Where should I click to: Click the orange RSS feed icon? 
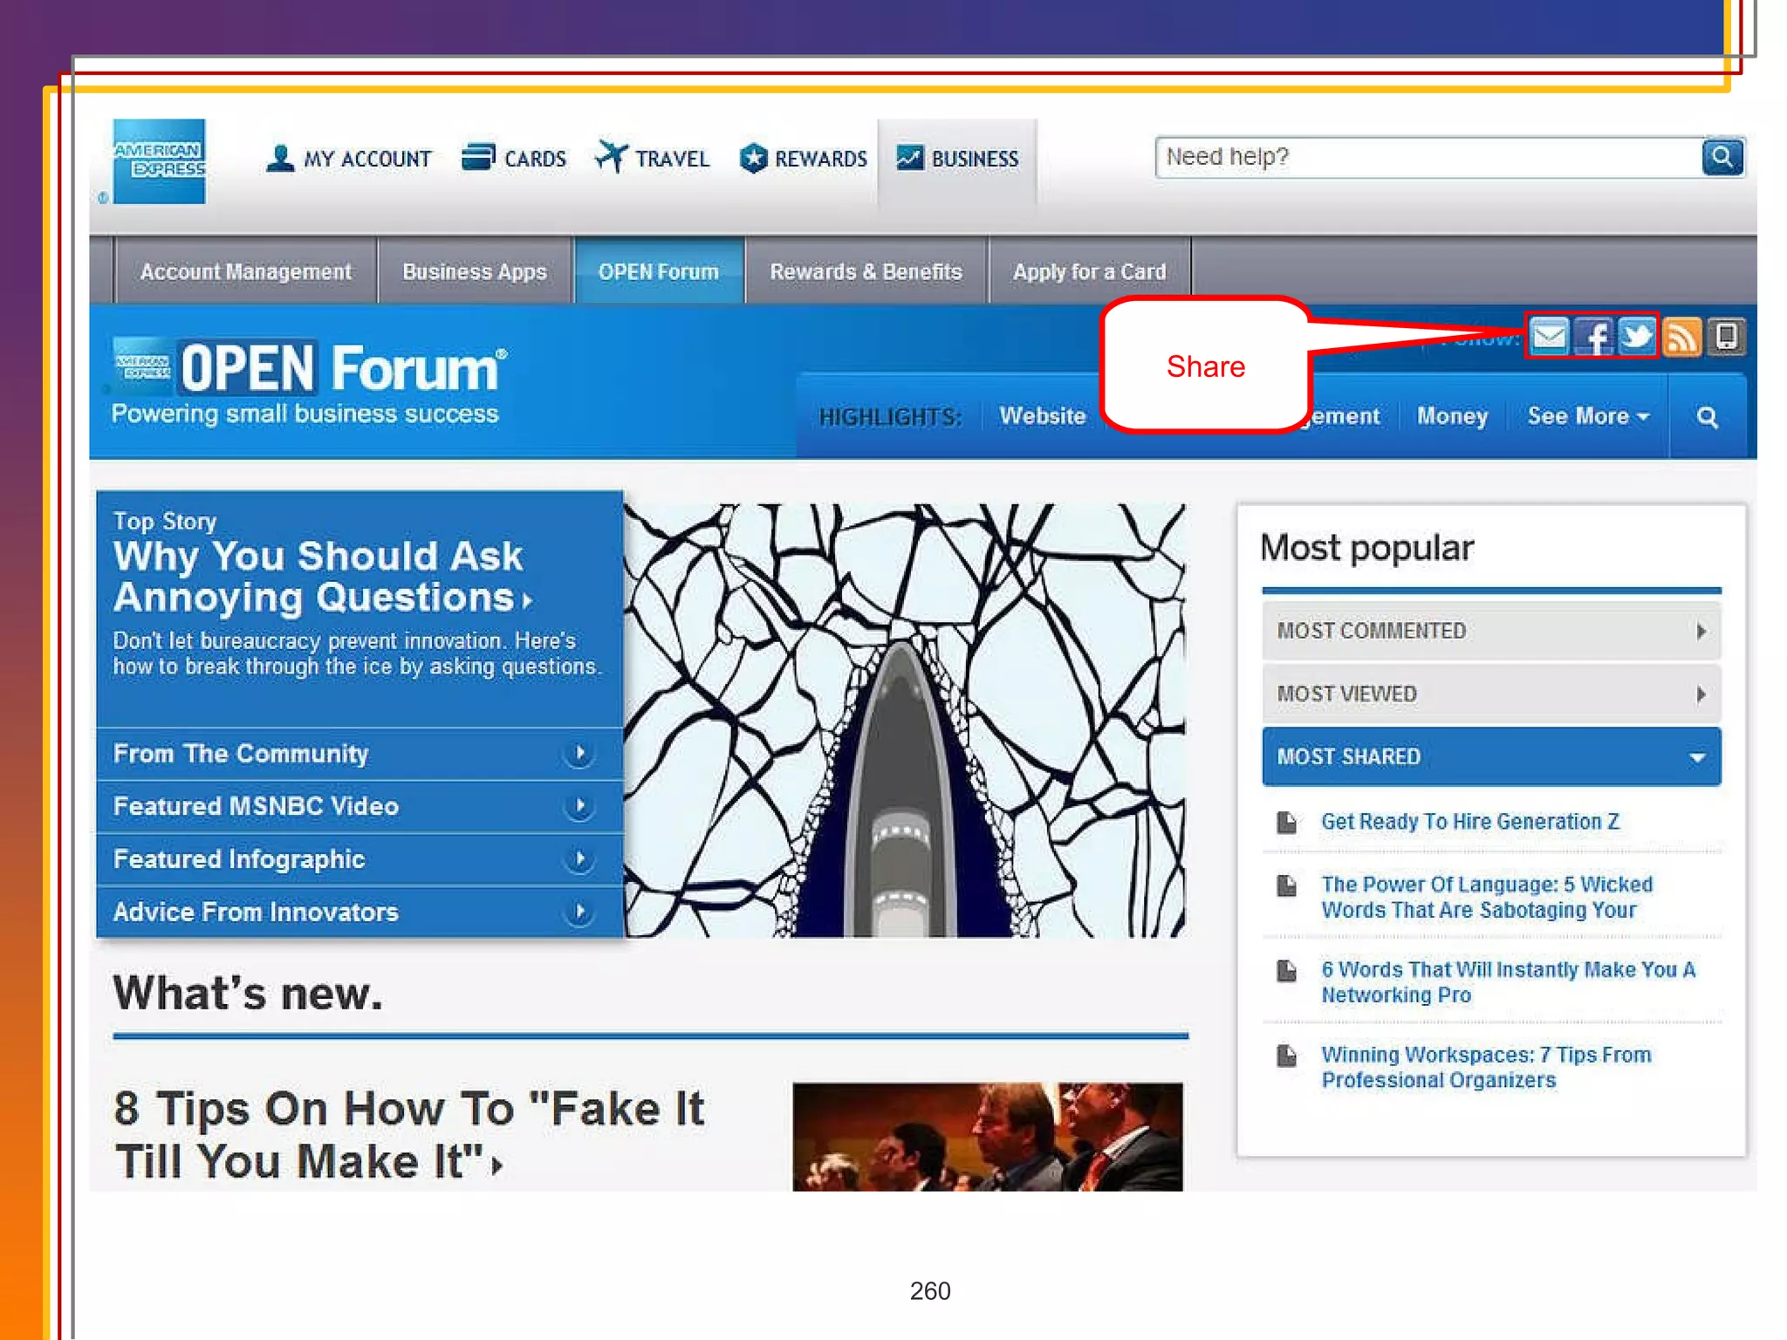1681,337
